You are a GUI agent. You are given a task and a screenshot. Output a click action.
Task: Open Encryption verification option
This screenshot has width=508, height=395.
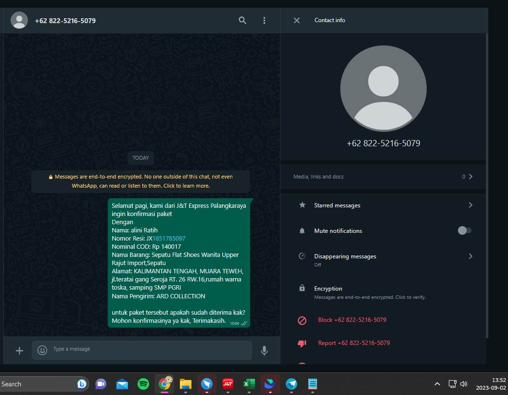pyautogui.click(x=383, y=292)
